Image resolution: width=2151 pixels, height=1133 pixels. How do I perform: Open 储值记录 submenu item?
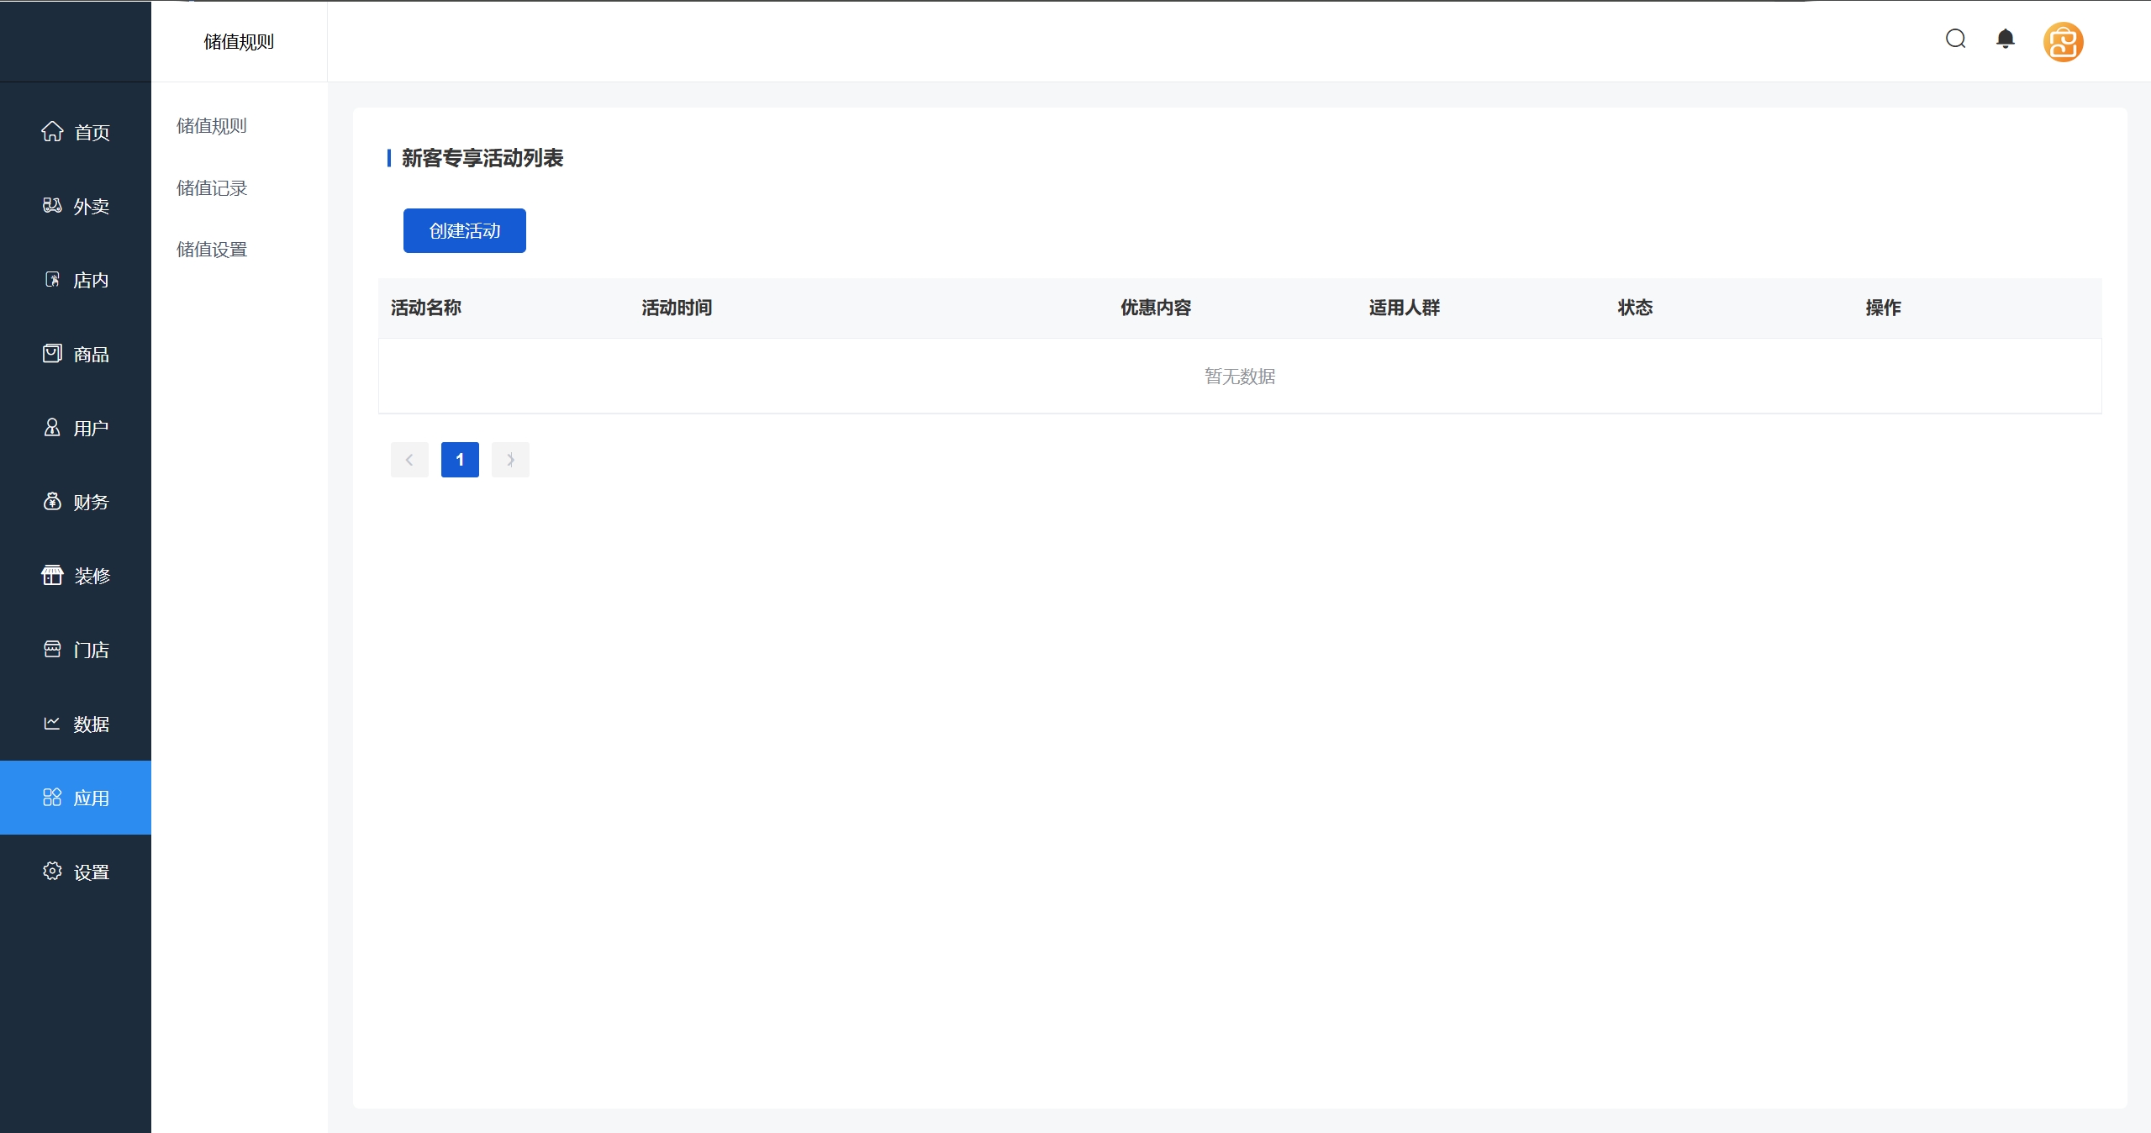coord(212,188)
